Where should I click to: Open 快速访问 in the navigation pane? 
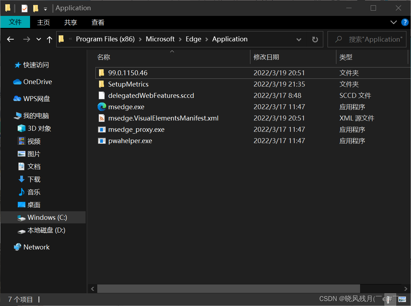(x=36, y=65)
